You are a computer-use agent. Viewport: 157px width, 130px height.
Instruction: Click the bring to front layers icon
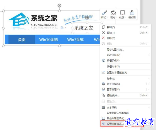(x=103, y=84)
